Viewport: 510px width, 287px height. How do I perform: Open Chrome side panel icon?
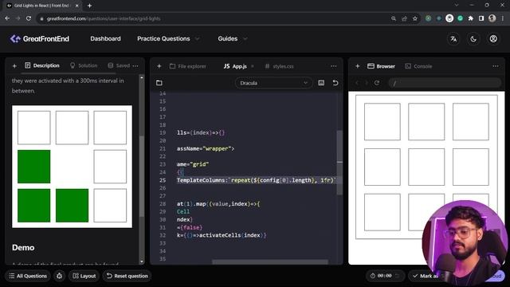(x=481, y=18)
